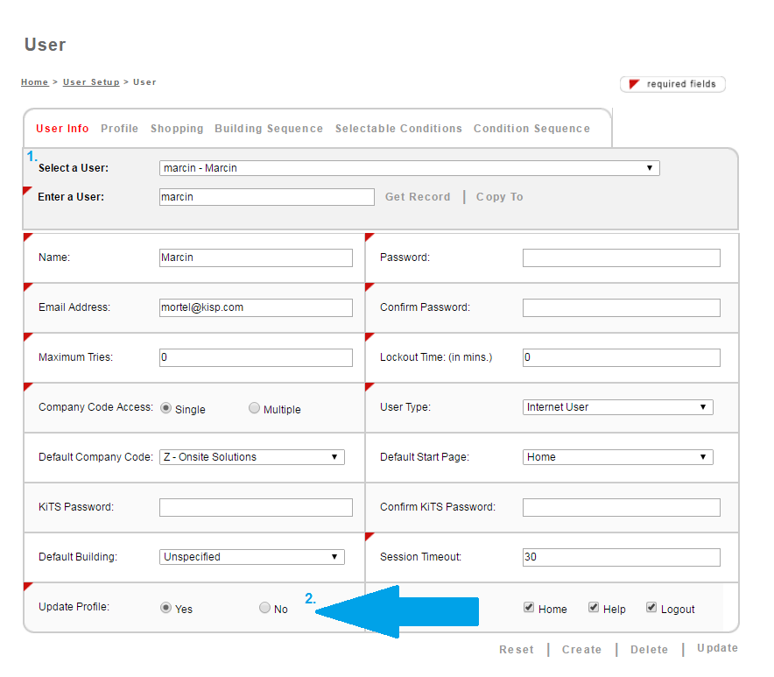Toggle the Help checkbox
The image size is (774, 677).
pos(594,608)
